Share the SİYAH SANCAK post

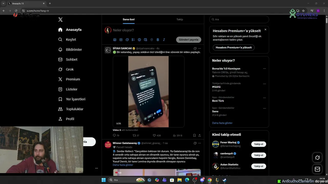point(200,135)
